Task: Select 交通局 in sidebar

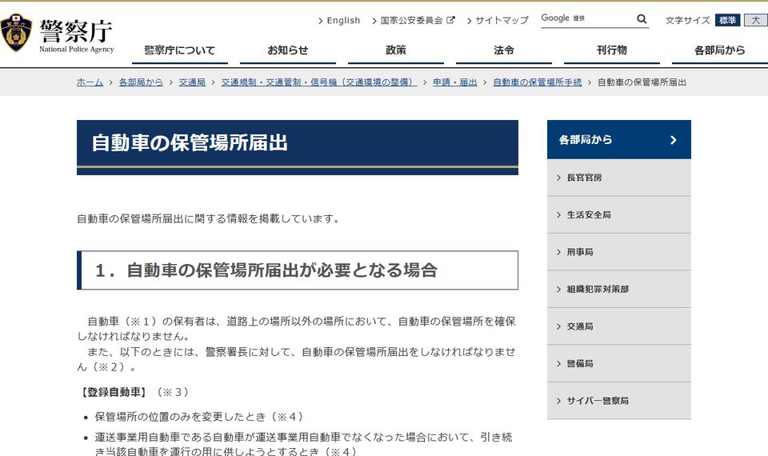Action: tap(619, 326)
